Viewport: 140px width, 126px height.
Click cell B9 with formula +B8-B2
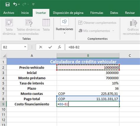pyautogui.click(x=88, y=104)
